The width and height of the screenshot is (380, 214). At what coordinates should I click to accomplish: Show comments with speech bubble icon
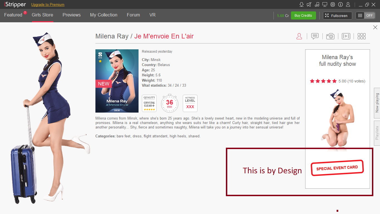click(x=315, y=36)
